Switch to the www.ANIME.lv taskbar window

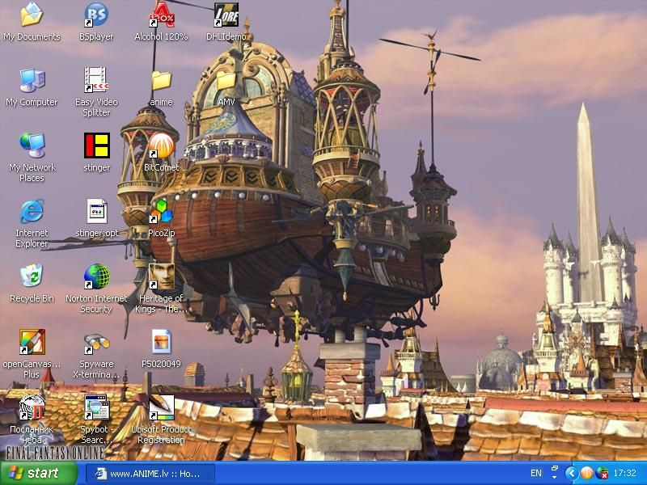pos(150,474)
